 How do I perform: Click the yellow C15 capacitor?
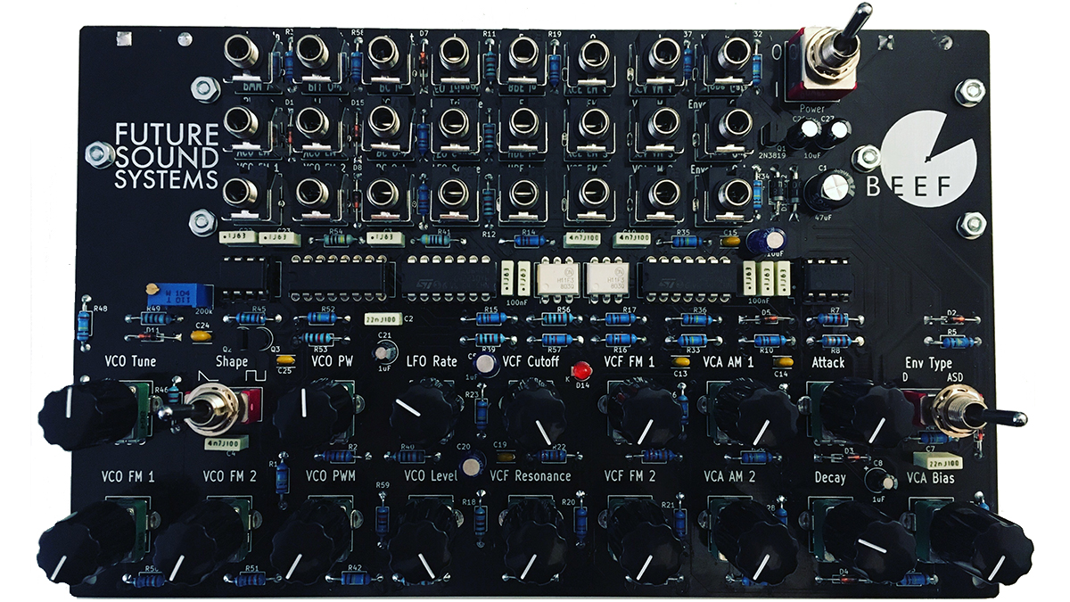729,241
